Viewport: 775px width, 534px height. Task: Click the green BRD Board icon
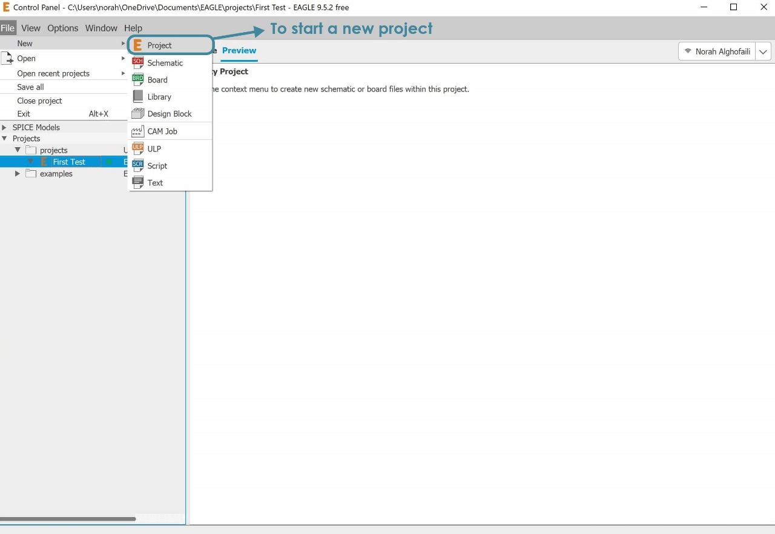(x=137, y=79)
